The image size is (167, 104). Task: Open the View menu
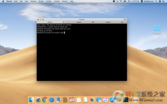(x=26, y=1)
